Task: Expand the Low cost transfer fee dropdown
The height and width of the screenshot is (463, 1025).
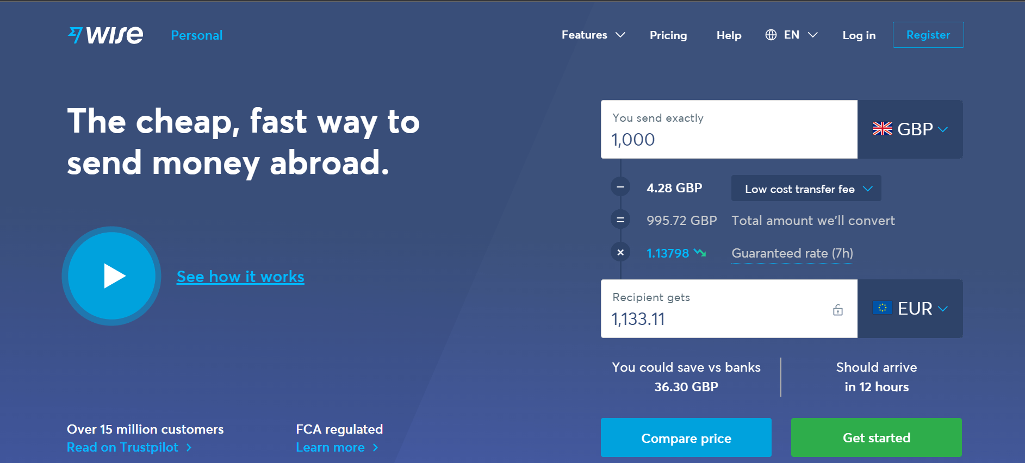Action: point(806,189)
